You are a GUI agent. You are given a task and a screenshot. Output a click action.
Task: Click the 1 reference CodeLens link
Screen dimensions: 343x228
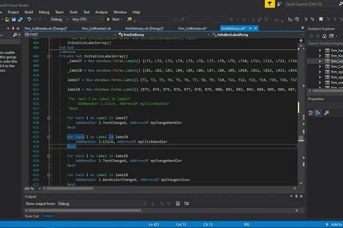(67, 52)
